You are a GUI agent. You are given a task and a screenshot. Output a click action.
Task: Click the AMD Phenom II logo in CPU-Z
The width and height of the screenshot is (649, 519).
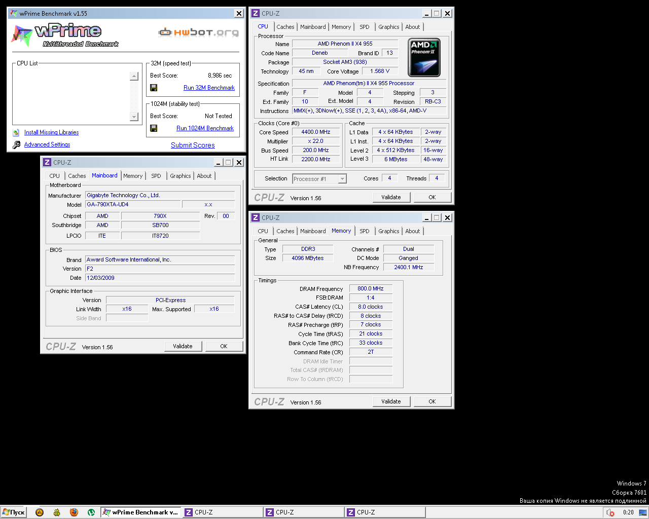click(x=424, y=57)
